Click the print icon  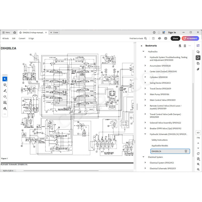pyautogui.click(x=166, y=38)
